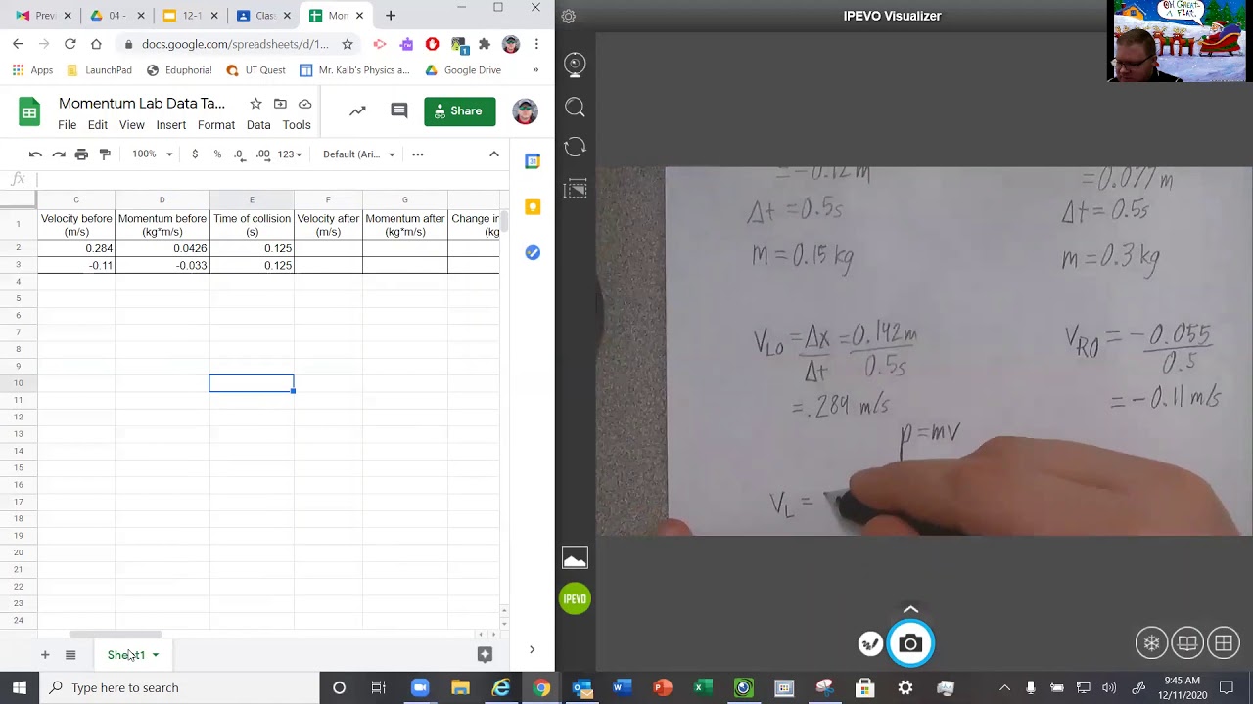
Task: Click the Explore button at bottom right
Action: 485,654
